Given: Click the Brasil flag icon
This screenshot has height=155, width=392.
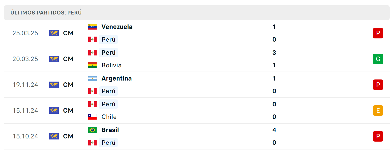Looking at the screenshot, I should coord(92,130).
